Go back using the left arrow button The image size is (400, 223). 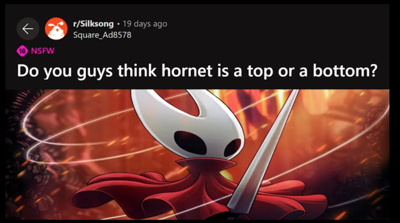coord(28,29)
